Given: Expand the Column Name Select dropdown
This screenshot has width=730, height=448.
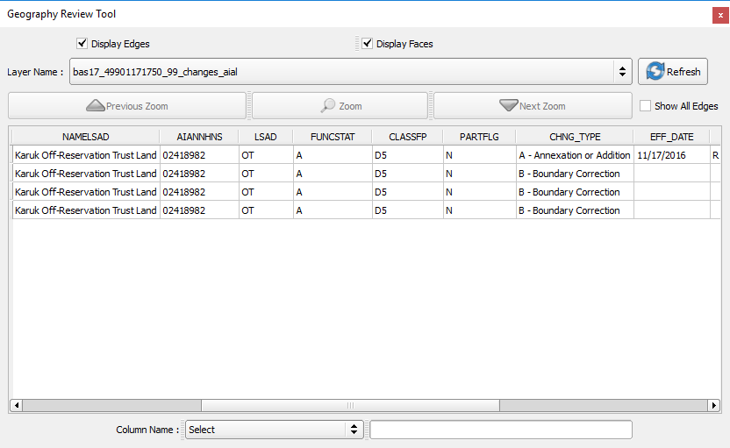Looking at the screenshot, I should (274, 430).
